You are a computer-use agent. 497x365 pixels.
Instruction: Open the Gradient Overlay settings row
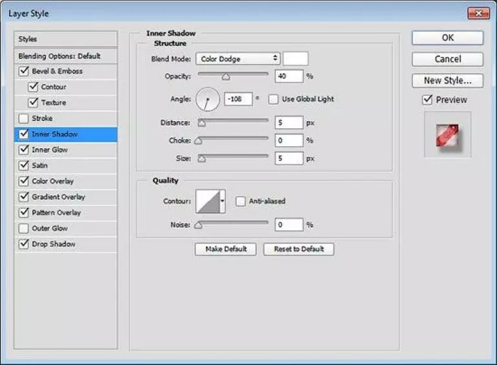pos(65,197)
